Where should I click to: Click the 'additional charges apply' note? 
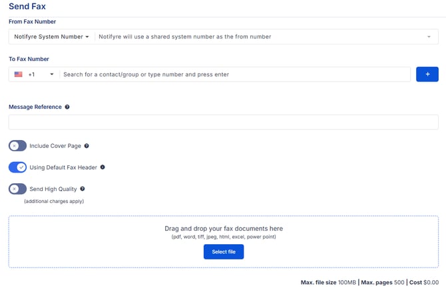pos(54,201)
